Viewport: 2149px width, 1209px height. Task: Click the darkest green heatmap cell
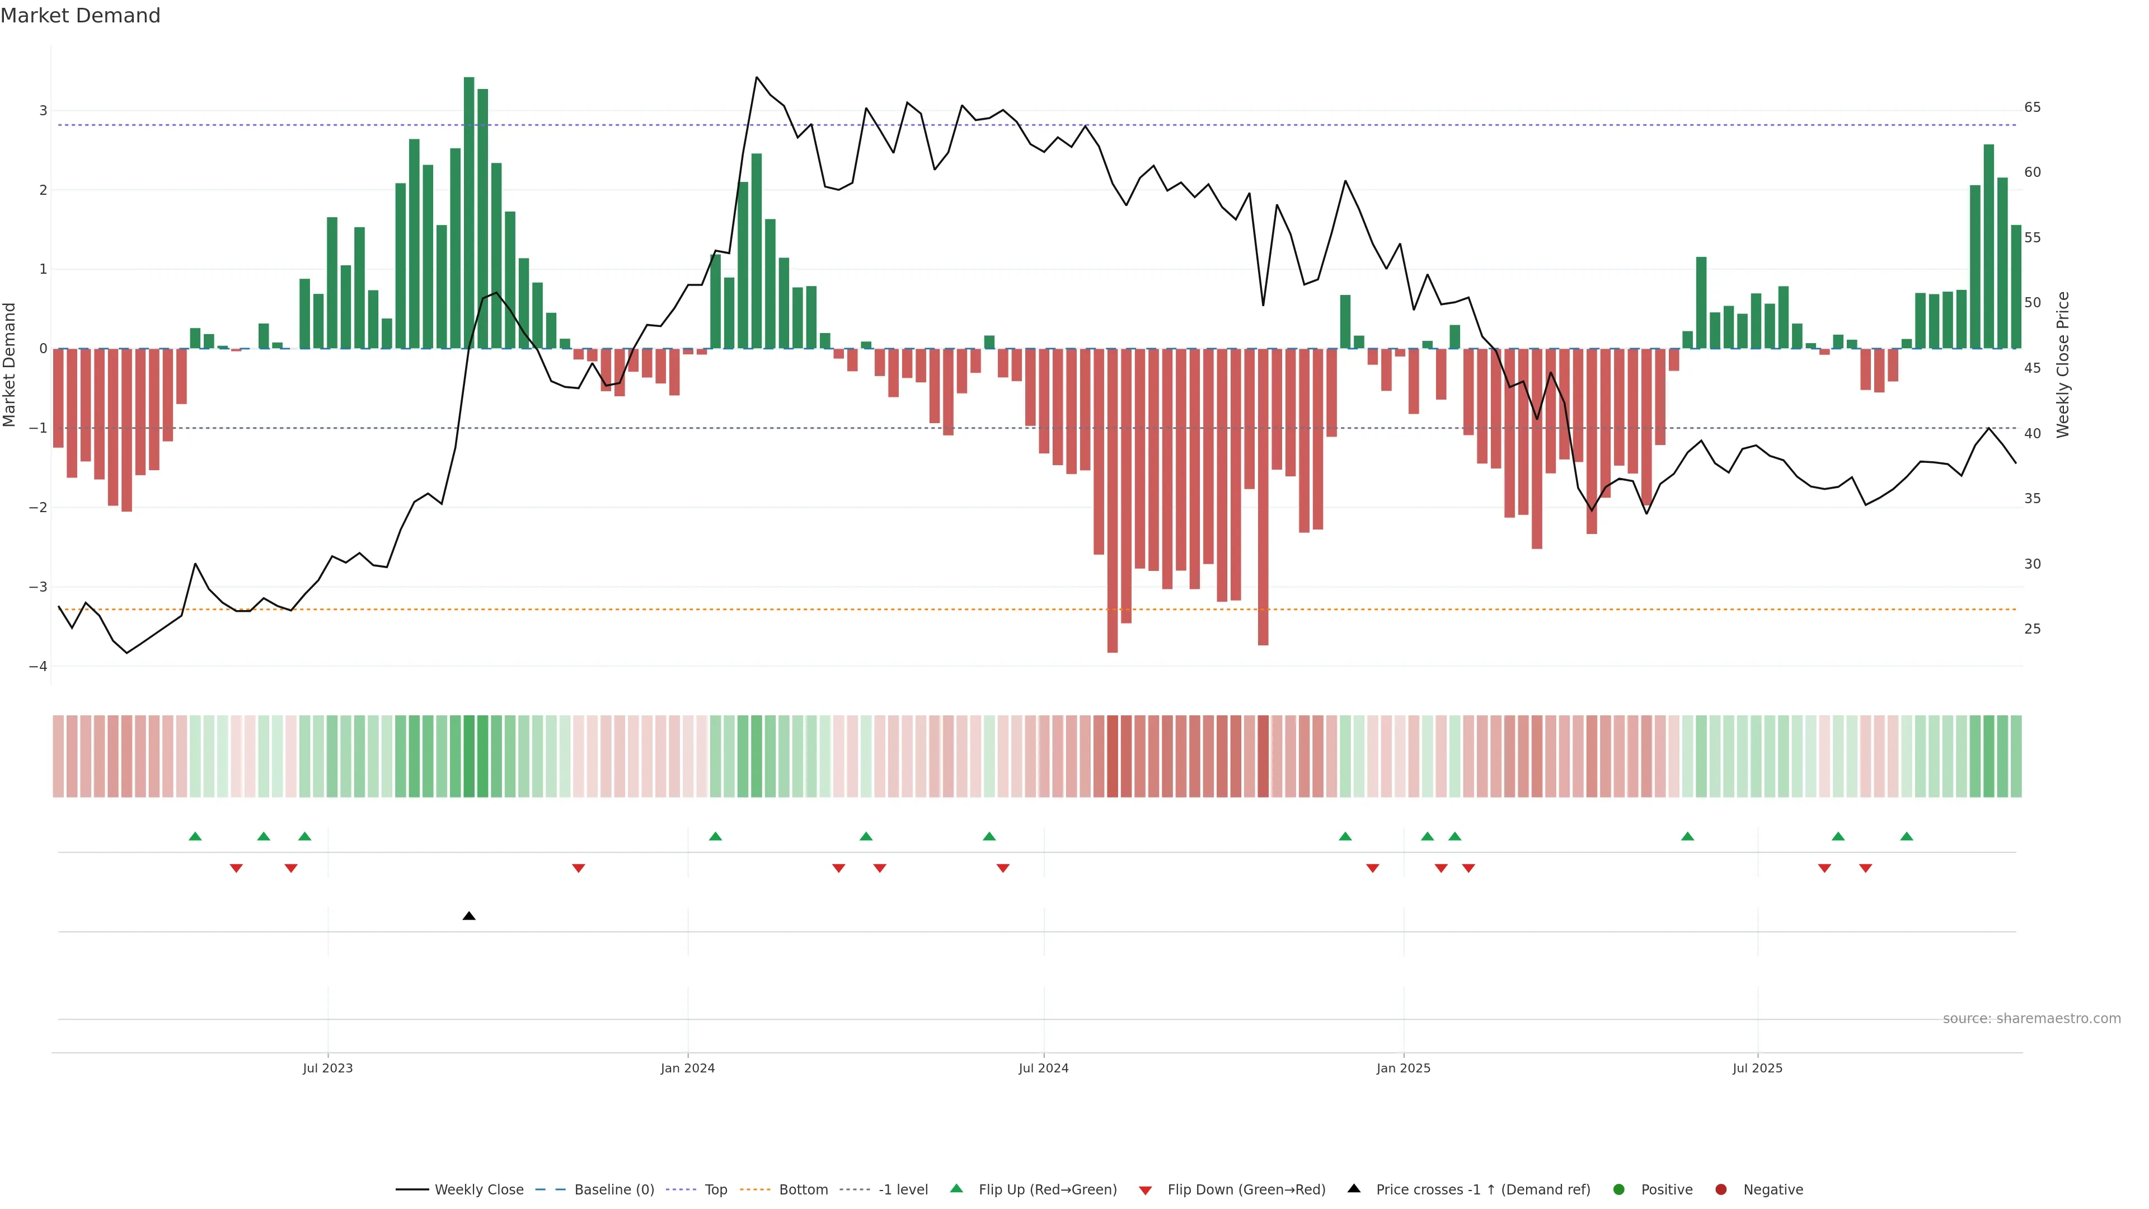469,756
